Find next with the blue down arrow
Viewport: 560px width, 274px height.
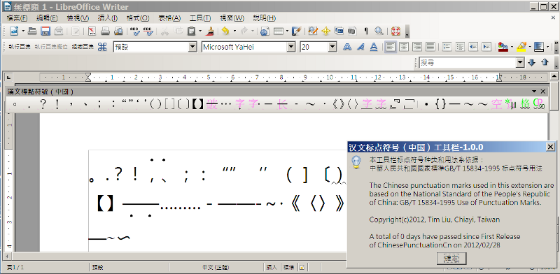pos(532,63)
